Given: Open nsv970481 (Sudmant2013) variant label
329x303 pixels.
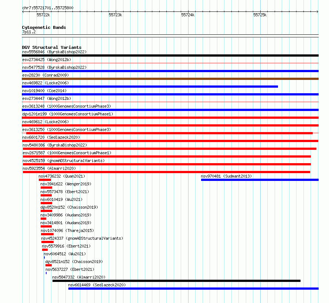Looking at the screenshot, I should (x=226, y=176).
